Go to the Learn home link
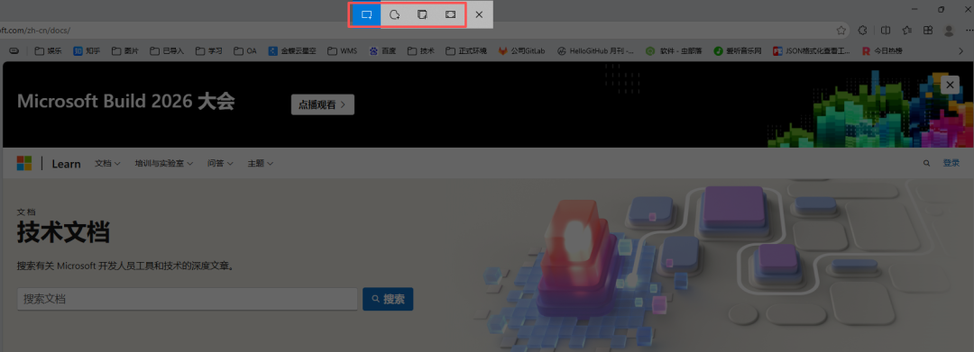974x352 pixels. coord(66,164)
